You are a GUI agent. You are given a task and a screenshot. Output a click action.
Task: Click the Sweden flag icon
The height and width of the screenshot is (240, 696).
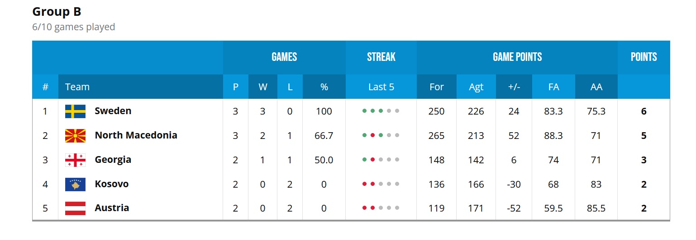[x=75, y=111]
